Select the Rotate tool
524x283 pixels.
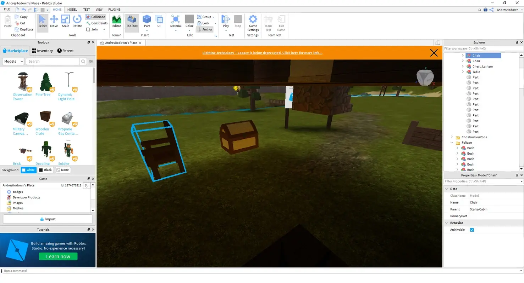(x=77, y=22)
